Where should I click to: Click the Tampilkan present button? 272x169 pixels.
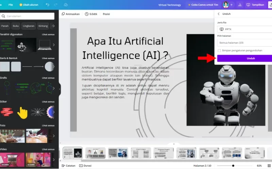coord(255,5)
